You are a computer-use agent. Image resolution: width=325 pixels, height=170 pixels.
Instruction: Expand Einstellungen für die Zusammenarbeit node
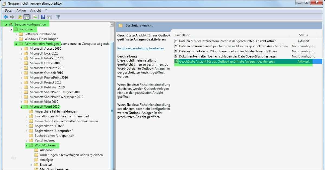[x=27, y=116]
